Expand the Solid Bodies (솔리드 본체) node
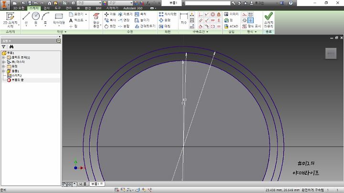Screen dimensions: 344x193 [x=3, y=57]
